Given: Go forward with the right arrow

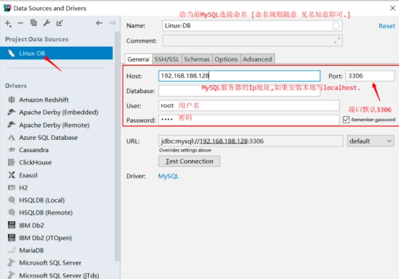Looking at the screenshot, I should tap(113, 23).
